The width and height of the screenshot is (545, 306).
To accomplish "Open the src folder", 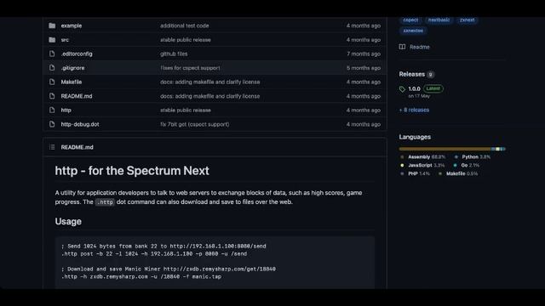I will tap(65, 40).
